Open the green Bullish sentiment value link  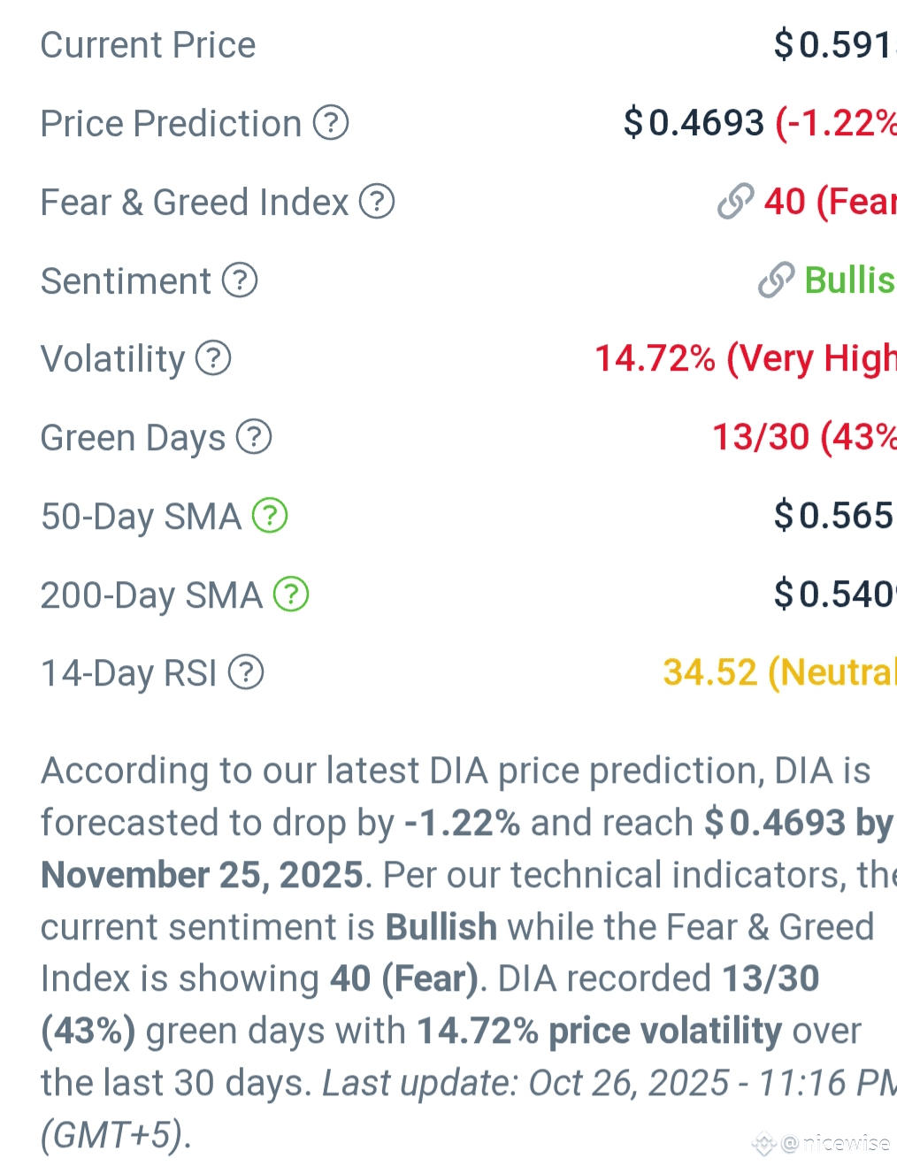(849, 280)
